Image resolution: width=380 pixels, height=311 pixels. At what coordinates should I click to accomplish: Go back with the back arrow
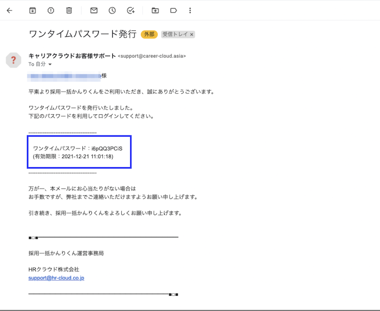(x=9, y=10)
